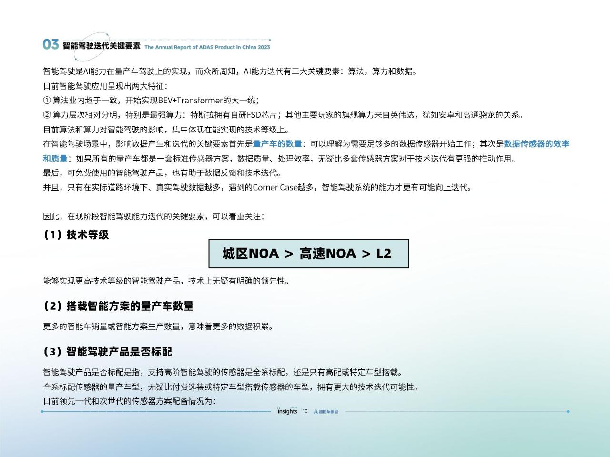Click the circled number ① bullet

(47, 101)
